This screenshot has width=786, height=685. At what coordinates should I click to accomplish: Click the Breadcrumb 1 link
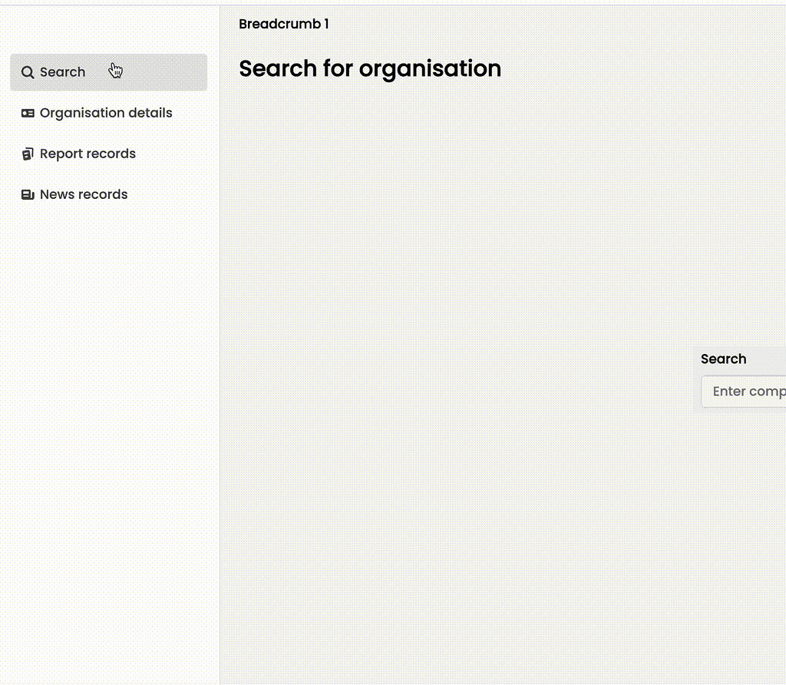coord(283,24)
